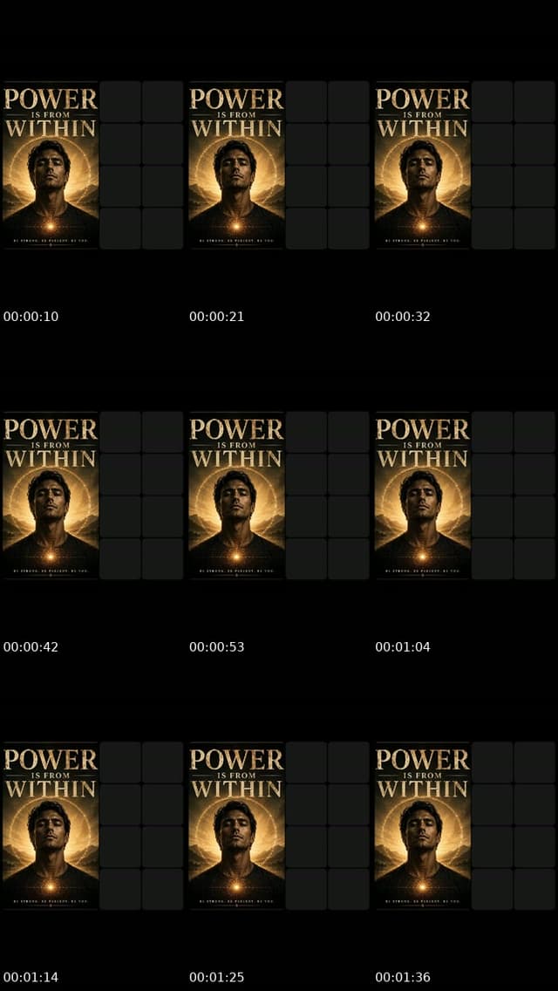Select the poster frame above timestamp 00:00:42
558x991 pixels.
click(51, 495)
